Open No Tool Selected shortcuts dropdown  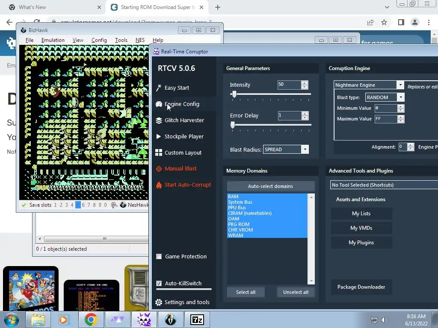(384, 185)
